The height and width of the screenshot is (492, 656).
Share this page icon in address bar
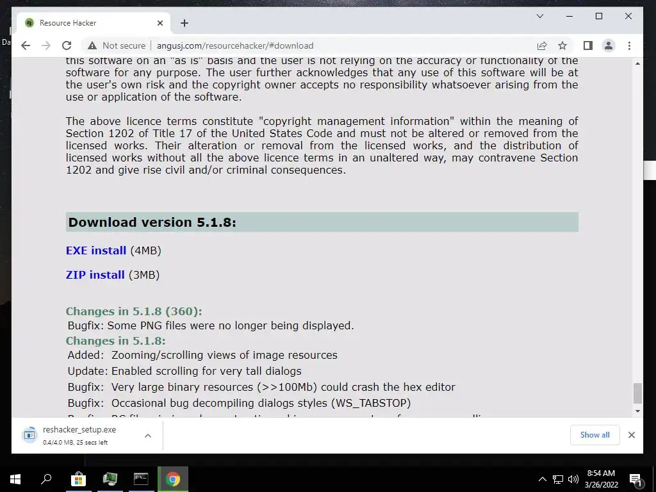(542, 45)
